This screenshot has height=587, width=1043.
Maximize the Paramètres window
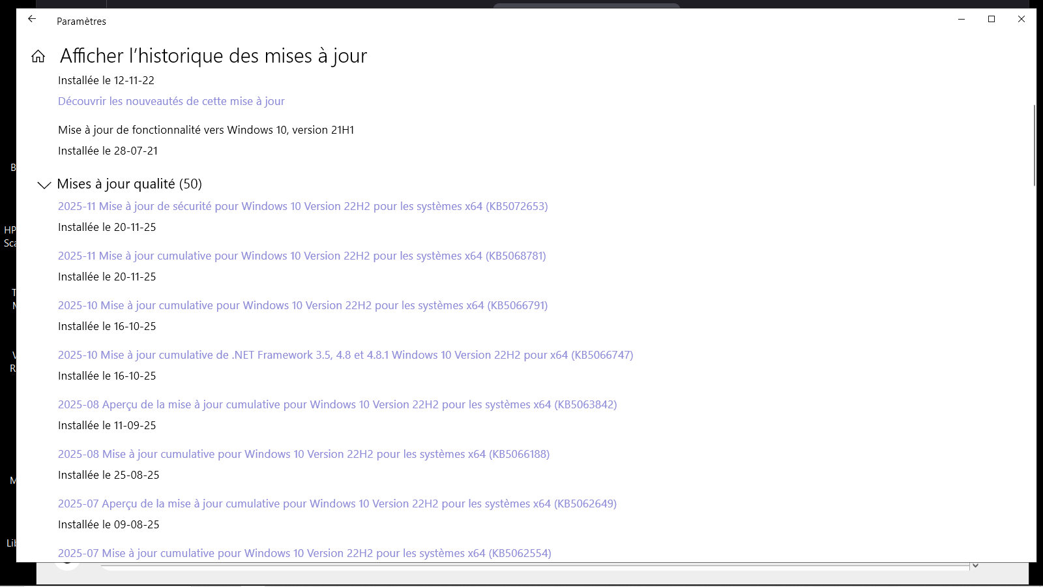pos(992,20)
